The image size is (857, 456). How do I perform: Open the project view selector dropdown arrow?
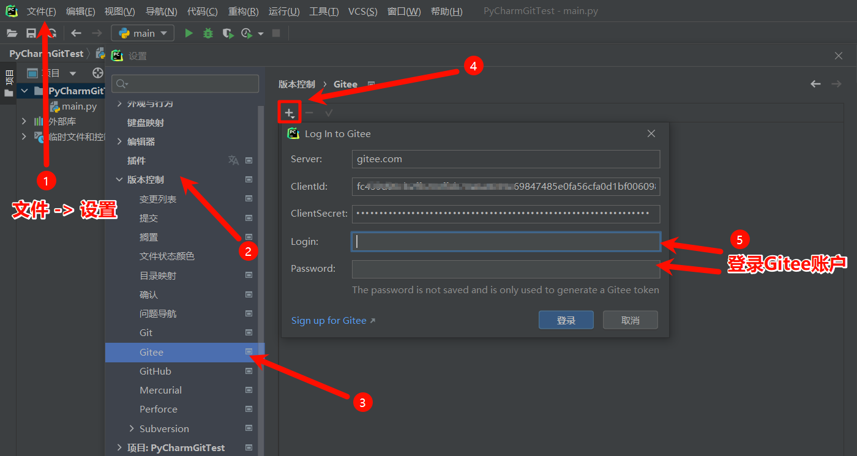click(73, 73)
